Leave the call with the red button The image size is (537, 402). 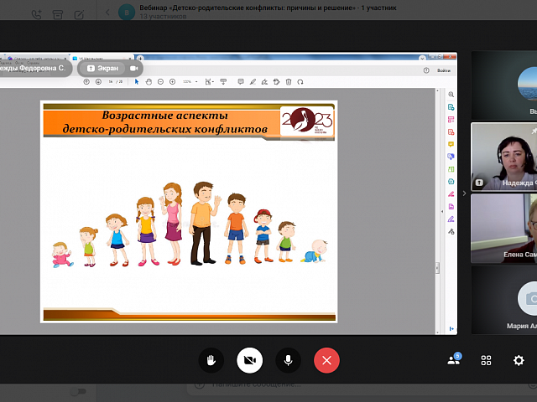(326, 360)
